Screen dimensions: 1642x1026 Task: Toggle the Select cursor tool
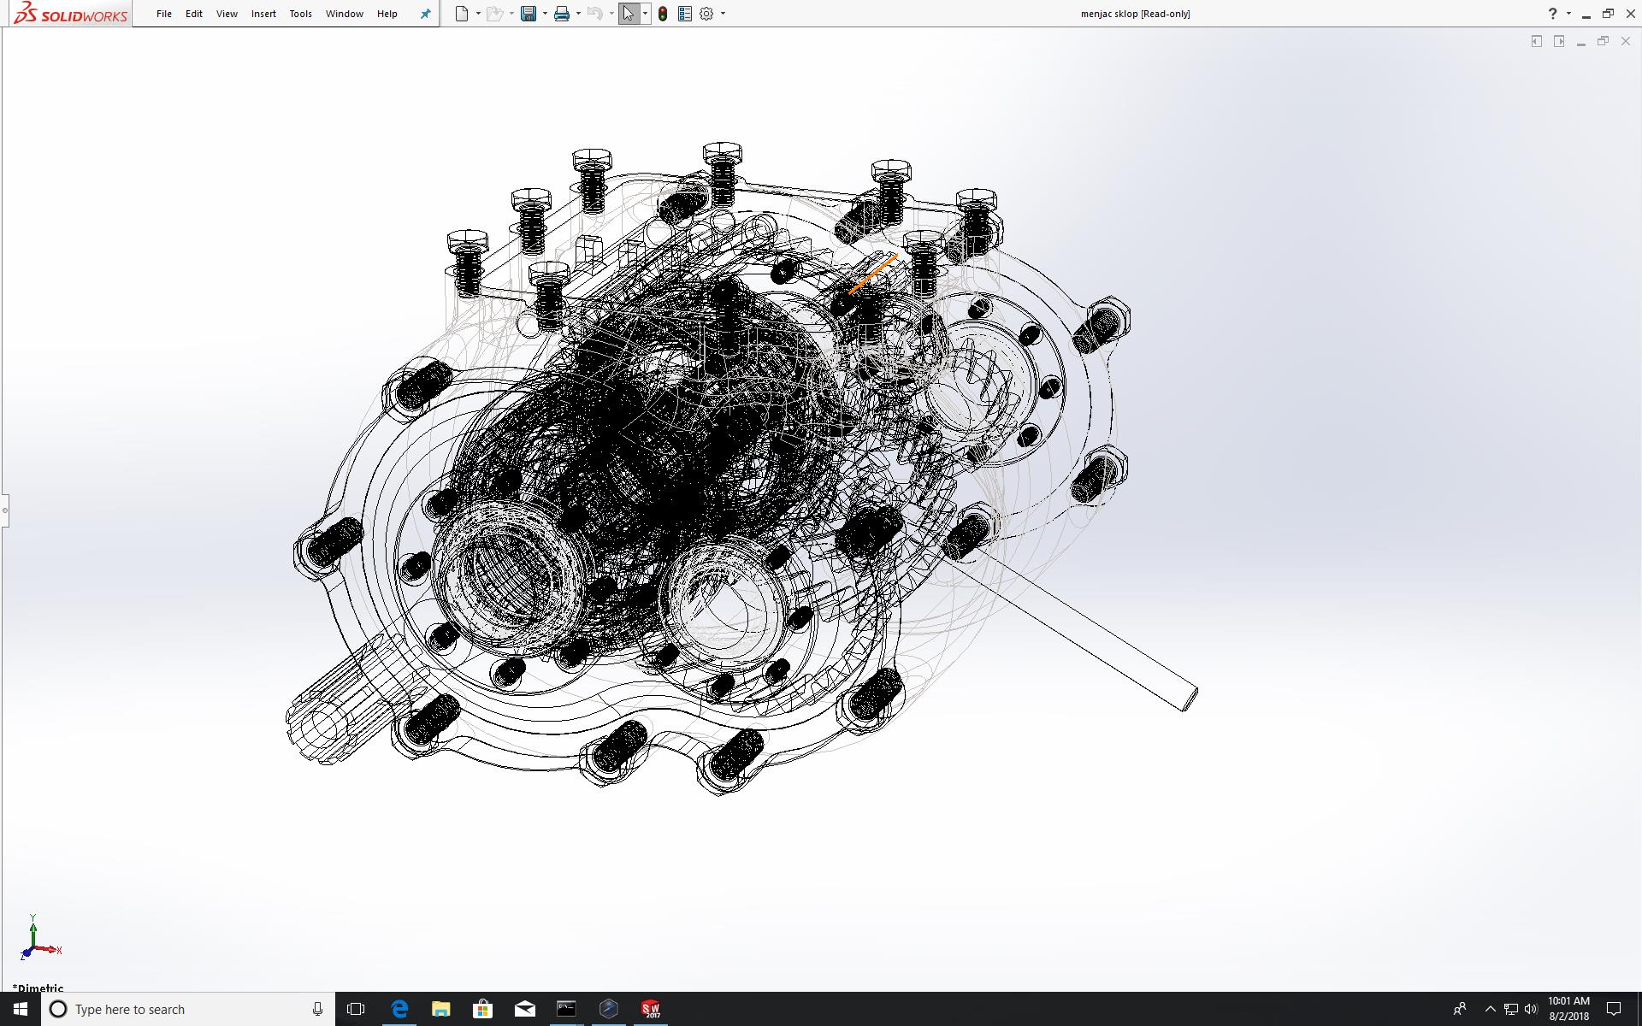coord(629,14)
